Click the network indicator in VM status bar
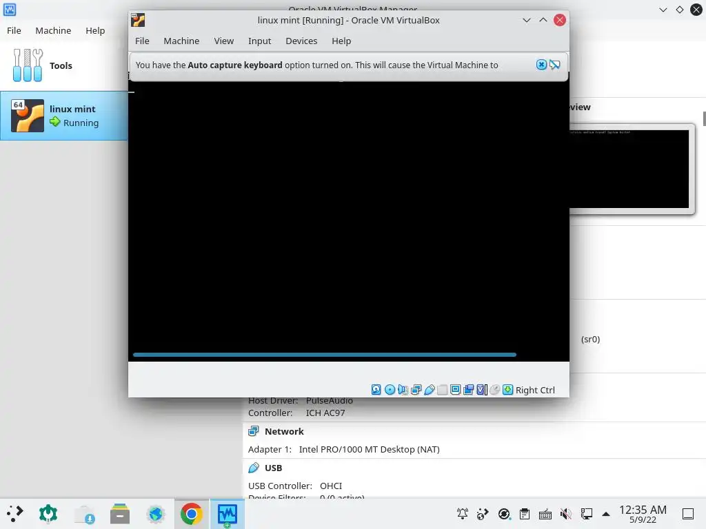Viewport: 706px width, 529px height. coord(416,390)
